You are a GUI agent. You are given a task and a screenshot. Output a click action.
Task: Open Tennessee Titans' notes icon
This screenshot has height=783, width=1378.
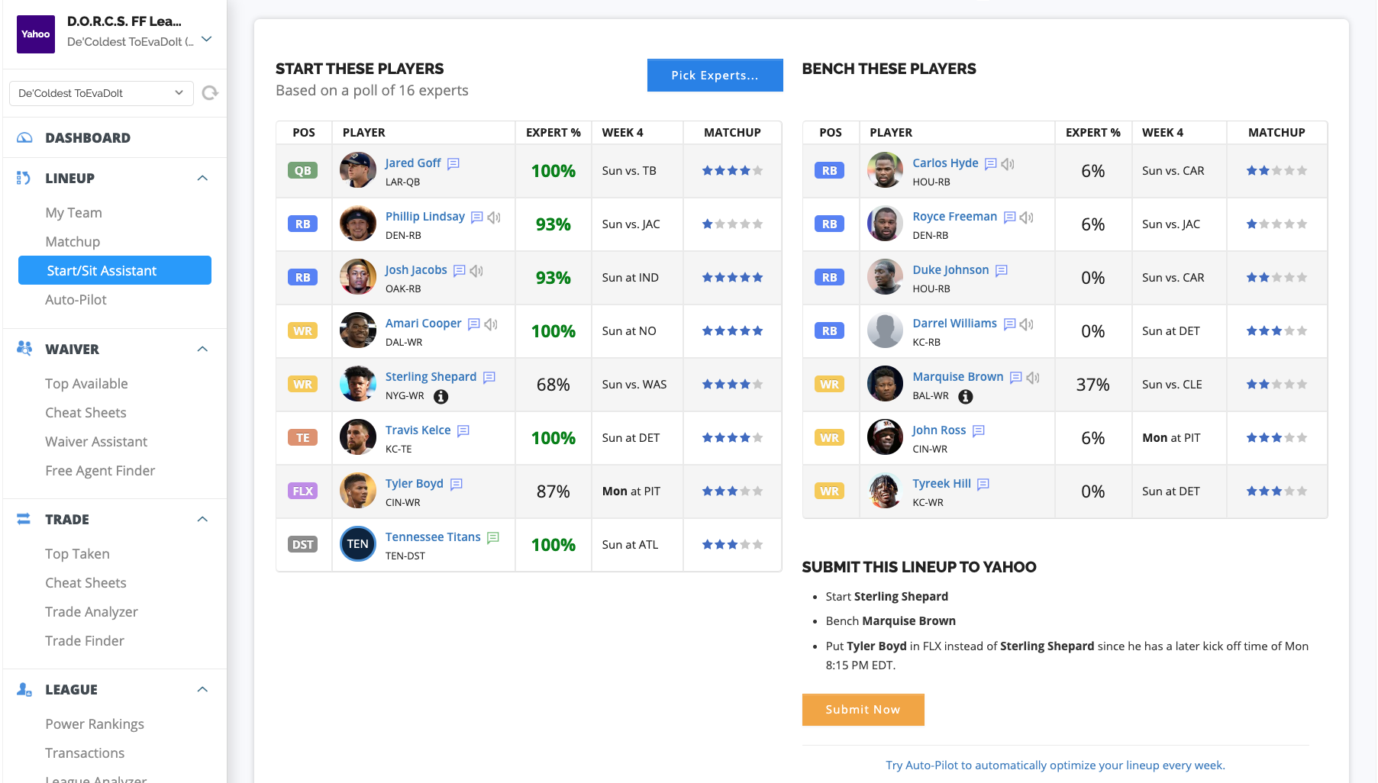(x=493, y=537)
